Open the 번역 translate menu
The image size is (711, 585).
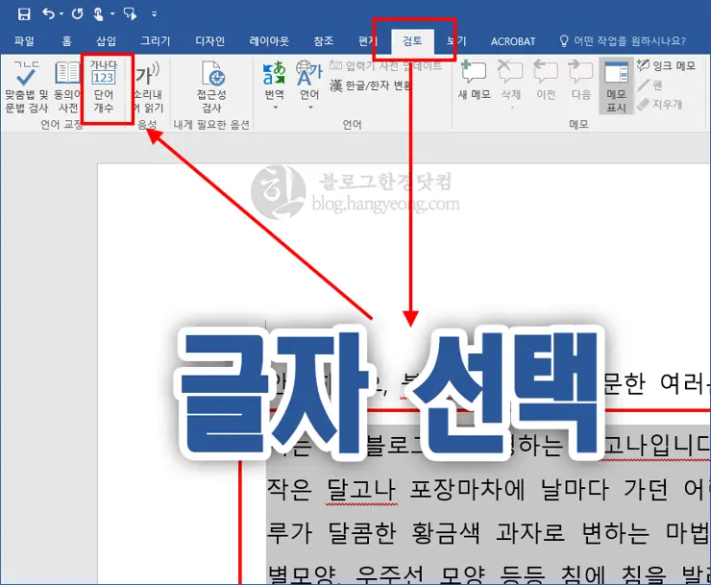click(x=275, y=82)
